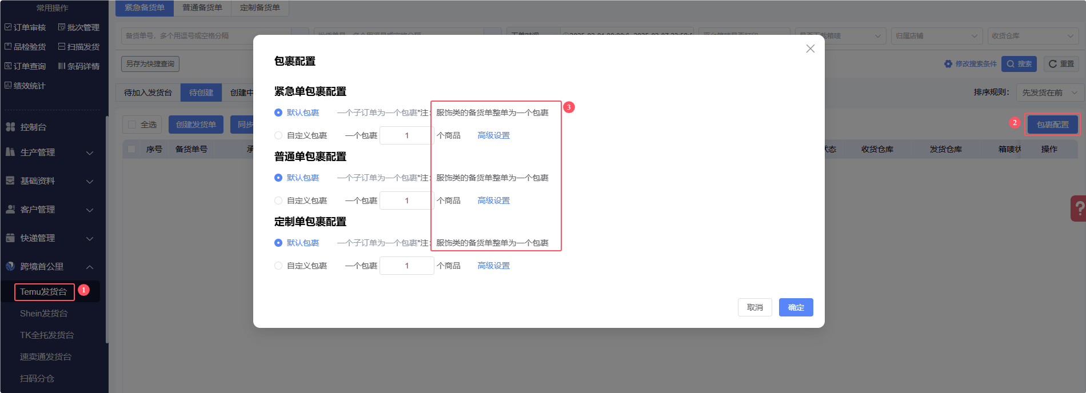Switch to 定制备货单 tab

click(x=260, y=7)
